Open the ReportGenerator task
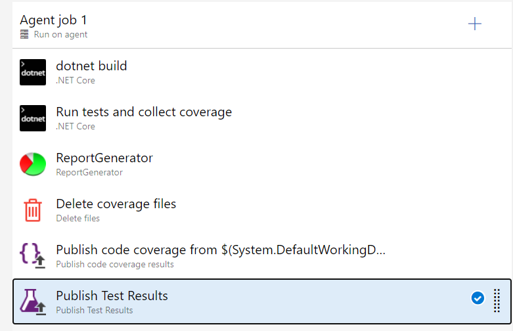Screen dimensions: 513x331 (x=104, y=158)
